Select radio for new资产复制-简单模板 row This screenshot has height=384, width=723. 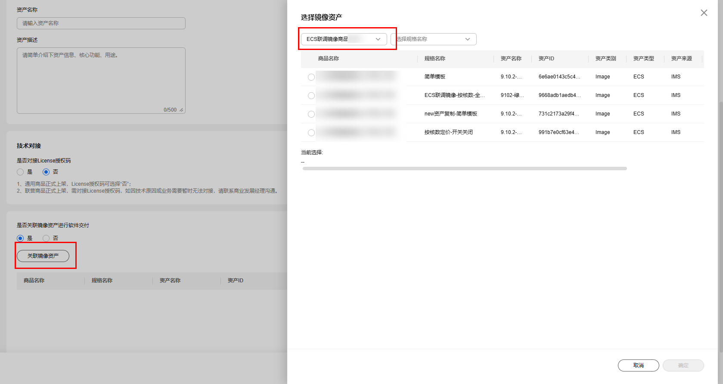pyautogui.click(x=311, y=114)
